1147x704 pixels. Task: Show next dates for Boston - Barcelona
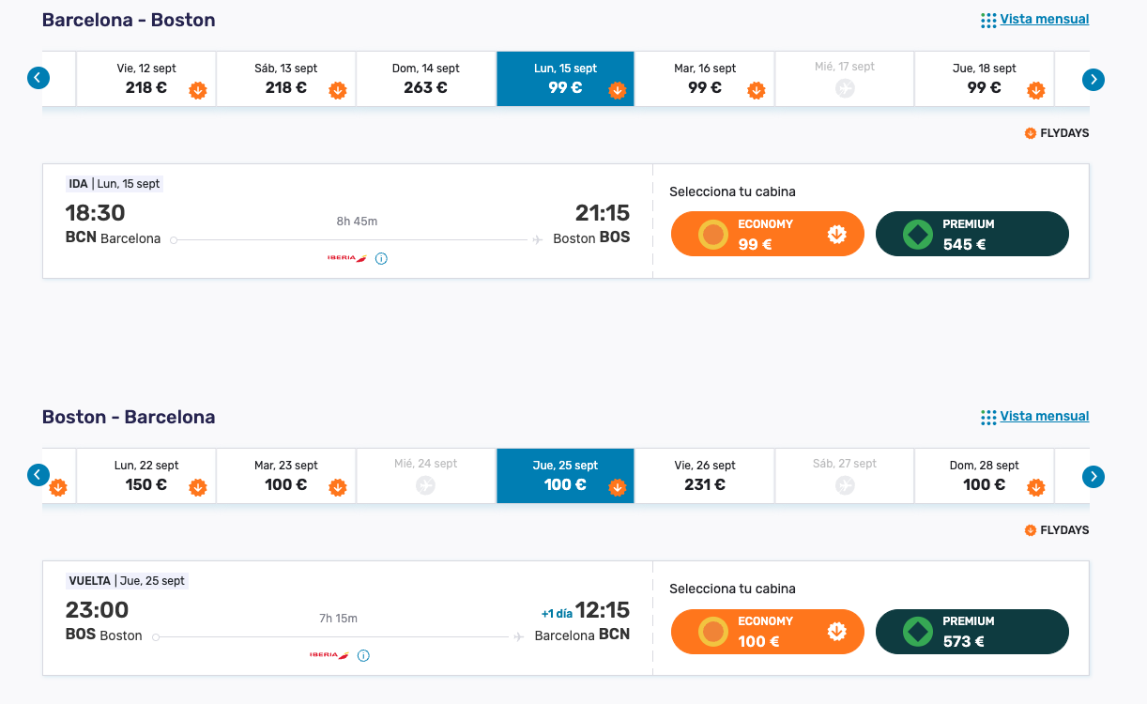click(x=1093, y=477)
